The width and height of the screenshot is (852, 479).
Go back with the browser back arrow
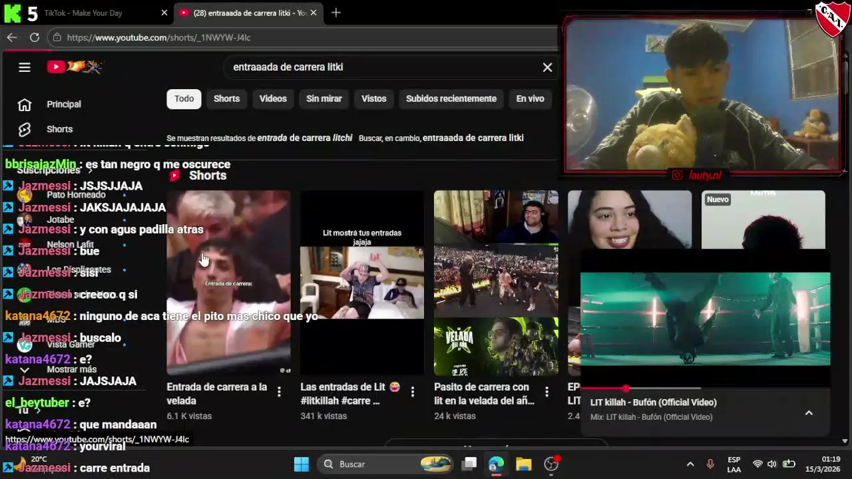11,37
